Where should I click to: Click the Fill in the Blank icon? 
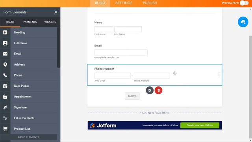point(5,118)
